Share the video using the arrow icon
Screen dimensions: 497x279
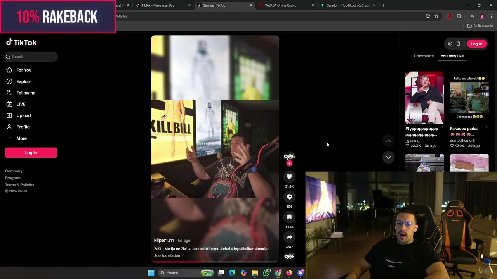(289, 237)
